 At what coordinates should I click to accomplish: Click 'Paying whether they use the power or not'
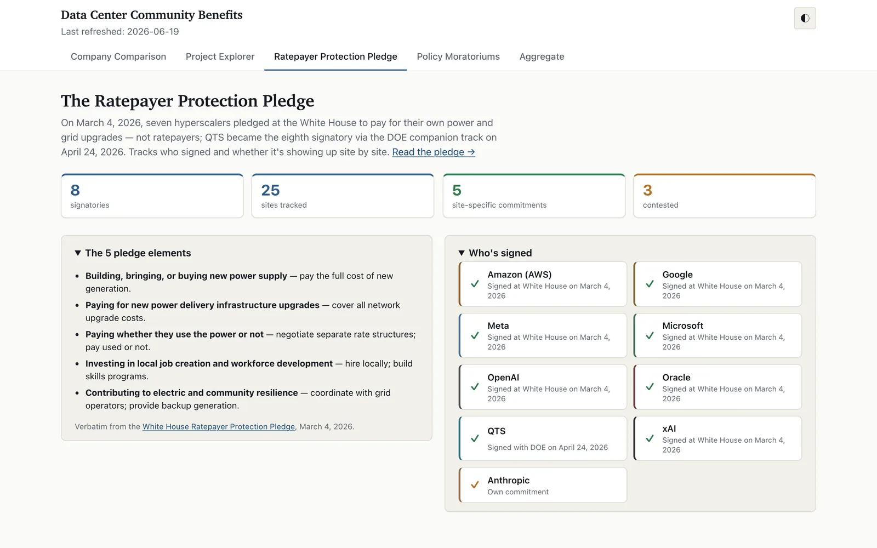point(174,334)
